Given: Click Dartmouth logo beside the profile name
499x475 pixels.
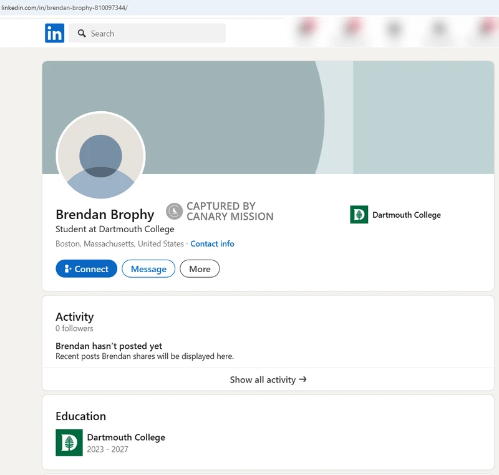Looking at the screenshot, I should coord(359,215).
